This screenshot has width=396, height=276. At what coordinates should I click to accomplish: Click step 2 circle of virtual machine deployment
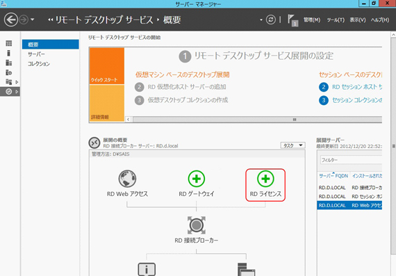click(139, 87)
